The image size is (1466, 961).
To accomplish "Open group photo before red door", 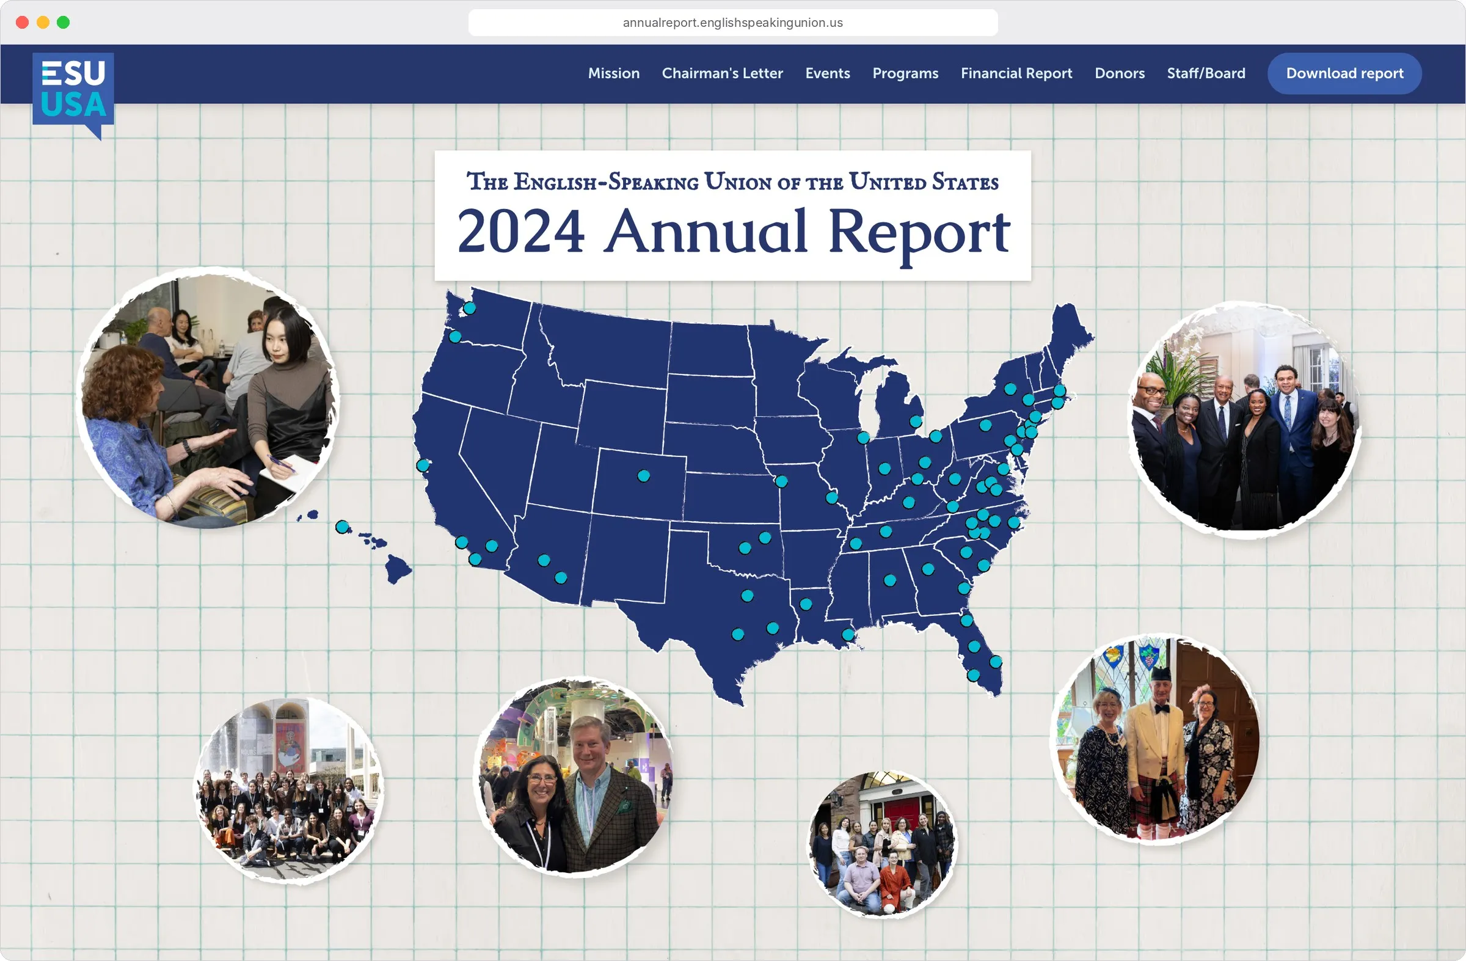I will click(882, 844).
